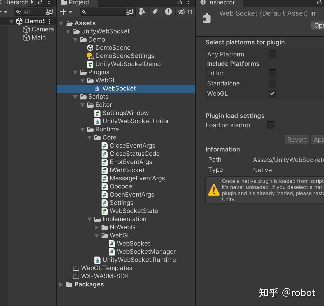Image resolution: width=324 pixels, height=306 pixels.
Task: Disable the WebGL platform checkbox
Action: 272,93
